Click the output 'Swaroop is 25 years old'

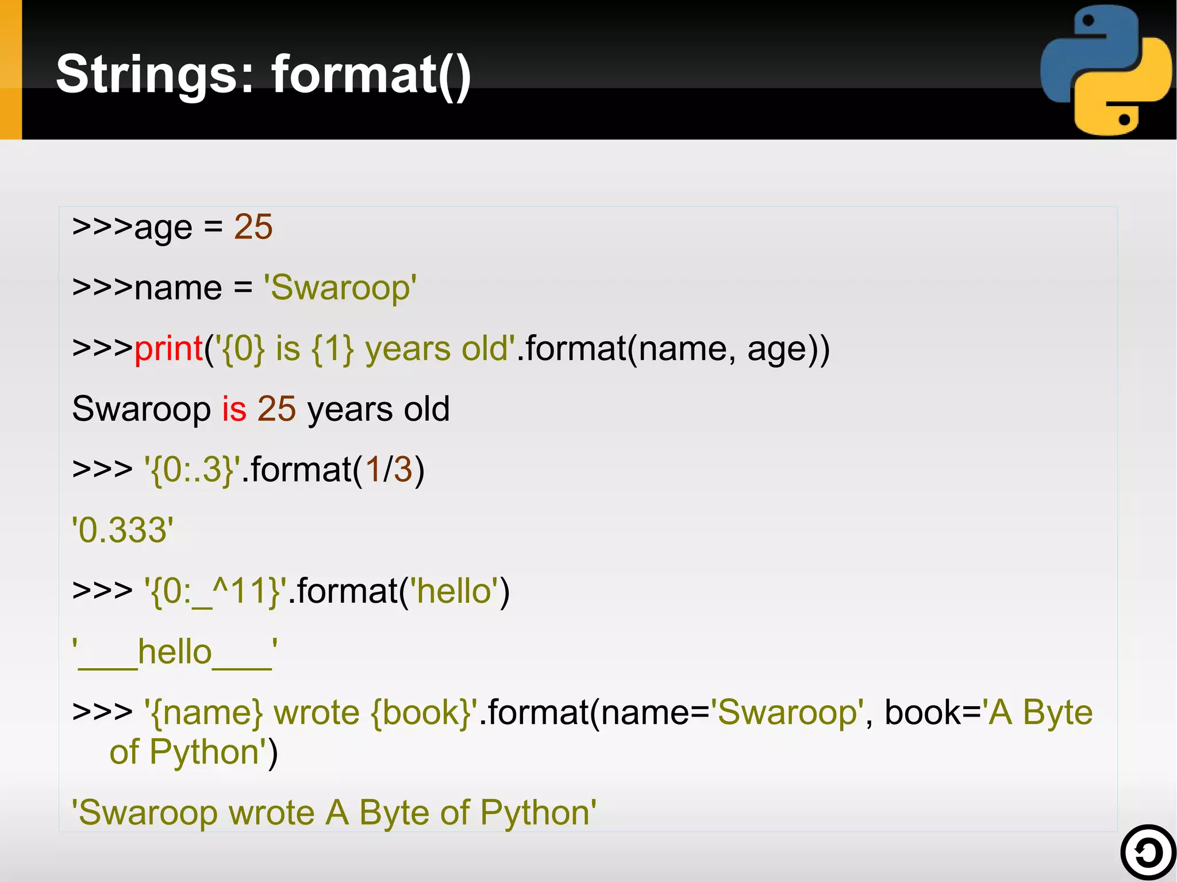tap(261, 409)
